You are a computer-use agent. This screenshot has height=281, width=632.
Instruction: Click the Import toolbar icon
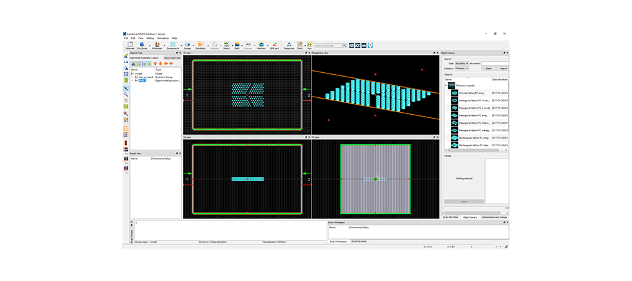coord(226,44)
